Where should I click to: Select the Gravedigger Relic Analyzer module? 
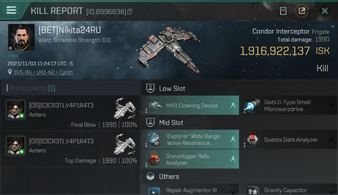pyautogui.click(x=190, y=159)
